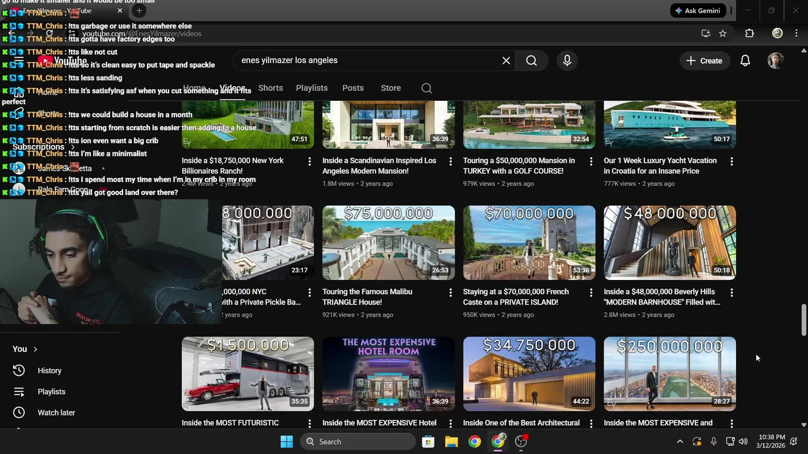808x454 pixels.
Task: Open the Windows Start menu
Action: (x=287, y=441)
